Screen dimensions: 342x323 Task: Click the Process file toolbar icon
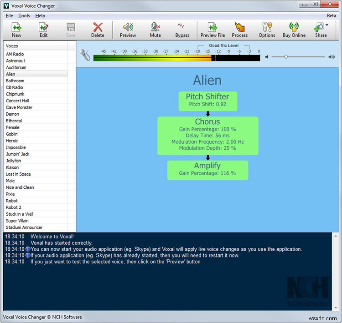(239, 30)
